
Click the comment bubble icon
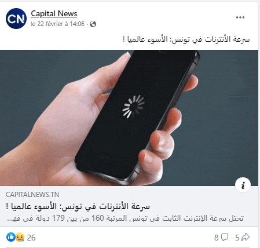tap(225, 237)
